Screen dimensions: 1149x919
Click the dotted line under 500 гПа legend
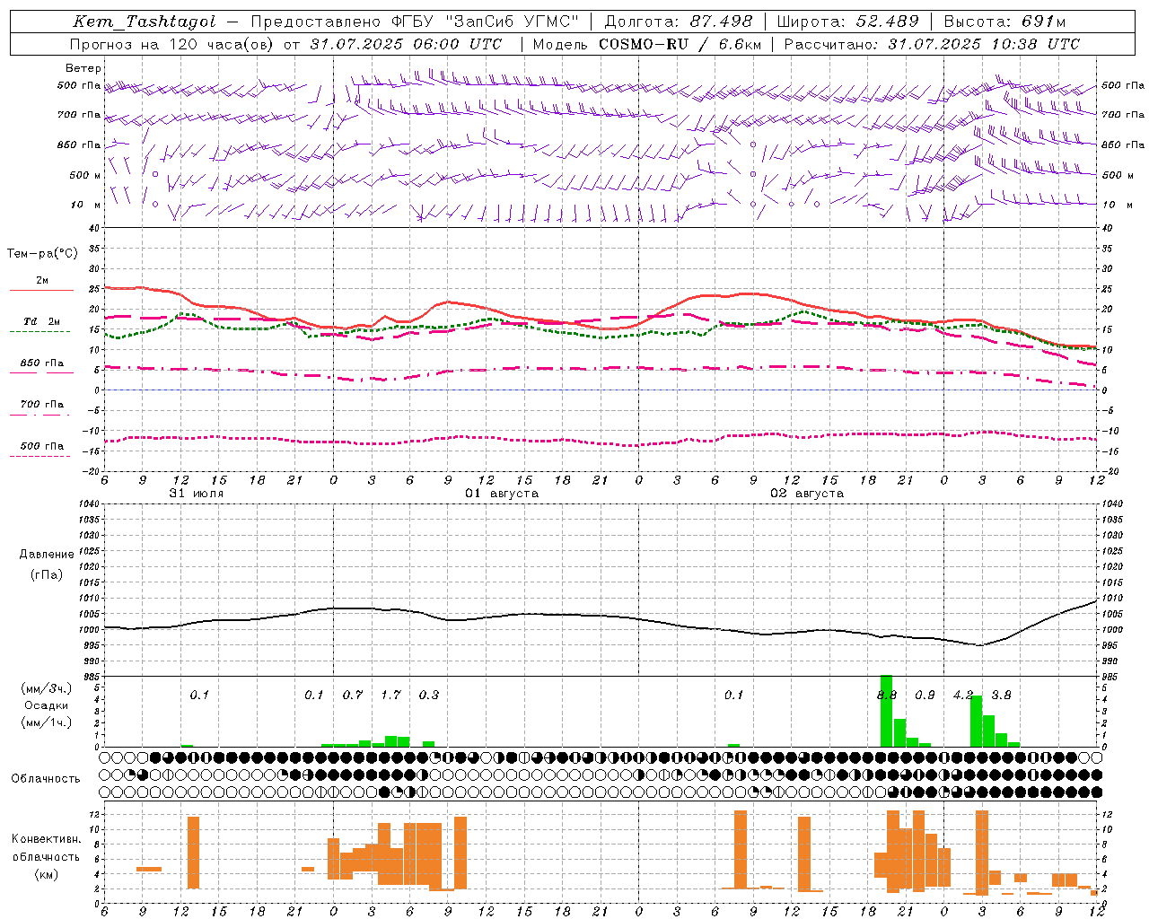[x=39, y=456]
